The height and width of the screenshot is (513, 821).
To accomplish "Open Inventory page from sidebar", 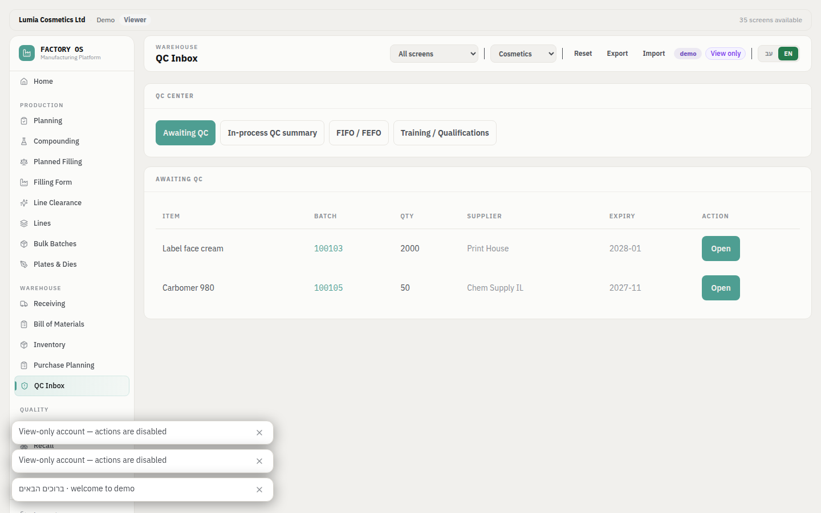I will (x=72, y=345).
